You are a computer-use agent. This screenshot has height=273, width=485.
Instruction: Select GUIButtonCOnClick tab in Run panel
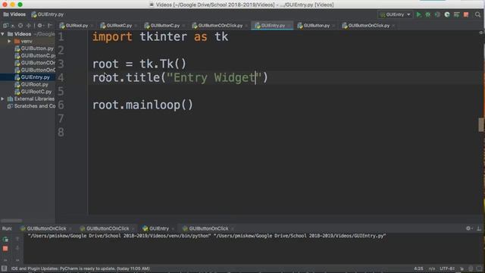107,228
